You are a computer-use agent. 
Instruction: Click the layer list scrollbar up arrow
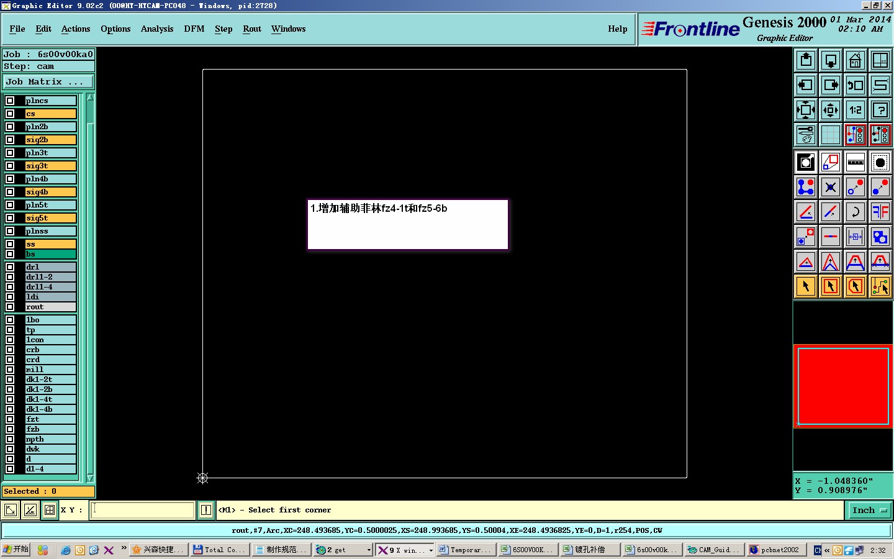(90, 98)
